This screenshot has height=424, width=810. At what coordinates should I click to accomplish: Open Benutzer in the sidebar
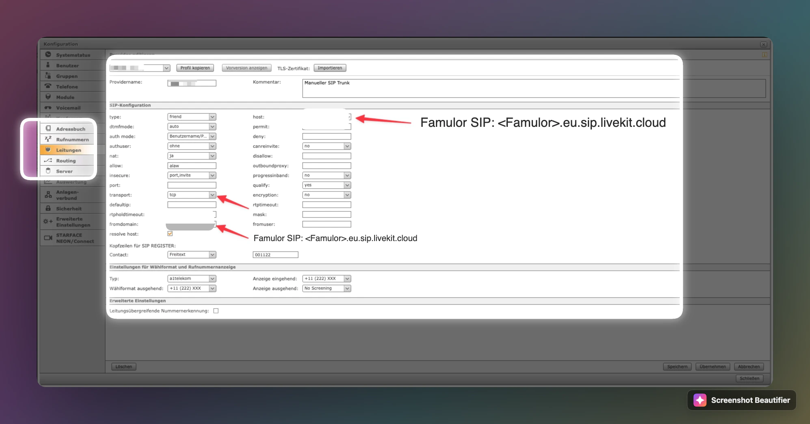(x=72, y=65)
